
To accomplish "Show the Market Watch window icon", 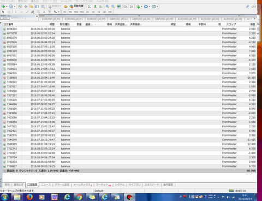I will (x=20, y=7).
